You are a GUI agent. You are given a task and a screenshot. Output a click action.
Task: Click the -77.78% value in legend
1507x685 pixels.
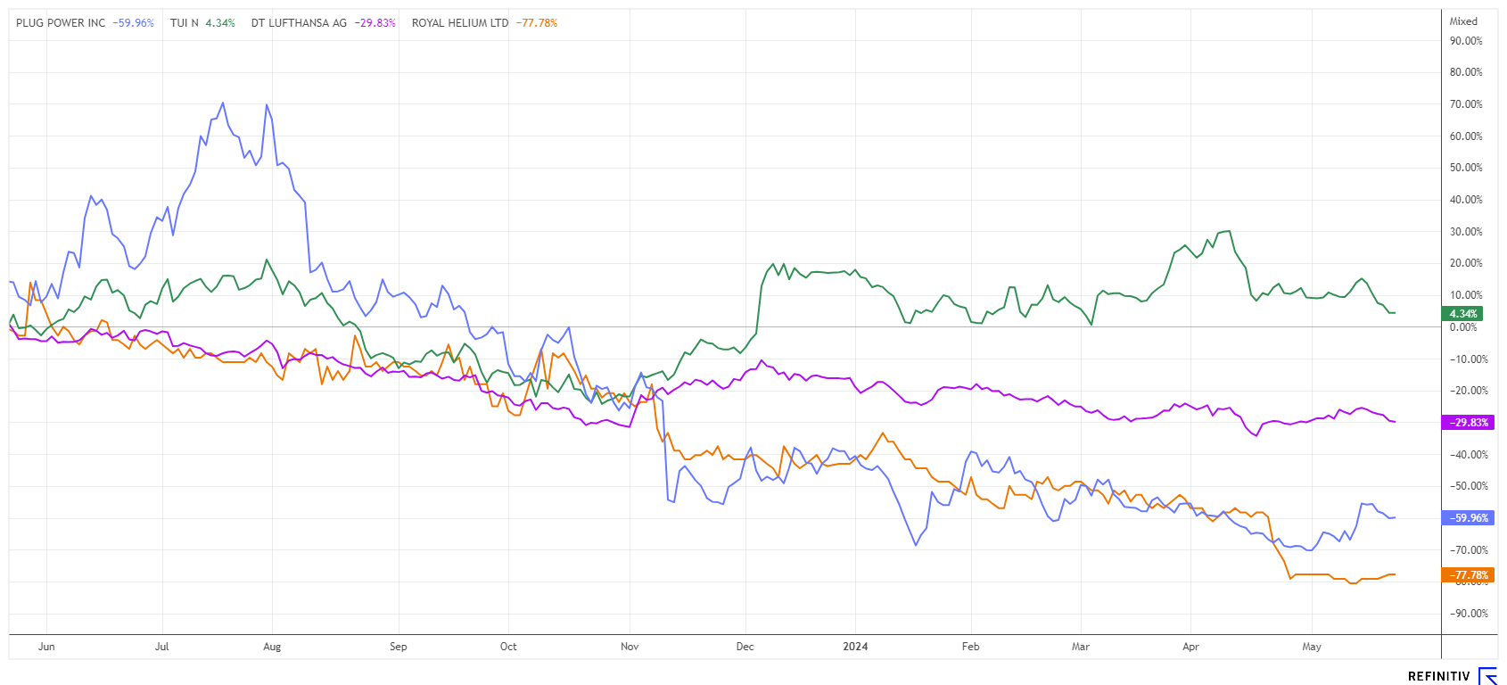coord(537,23)
